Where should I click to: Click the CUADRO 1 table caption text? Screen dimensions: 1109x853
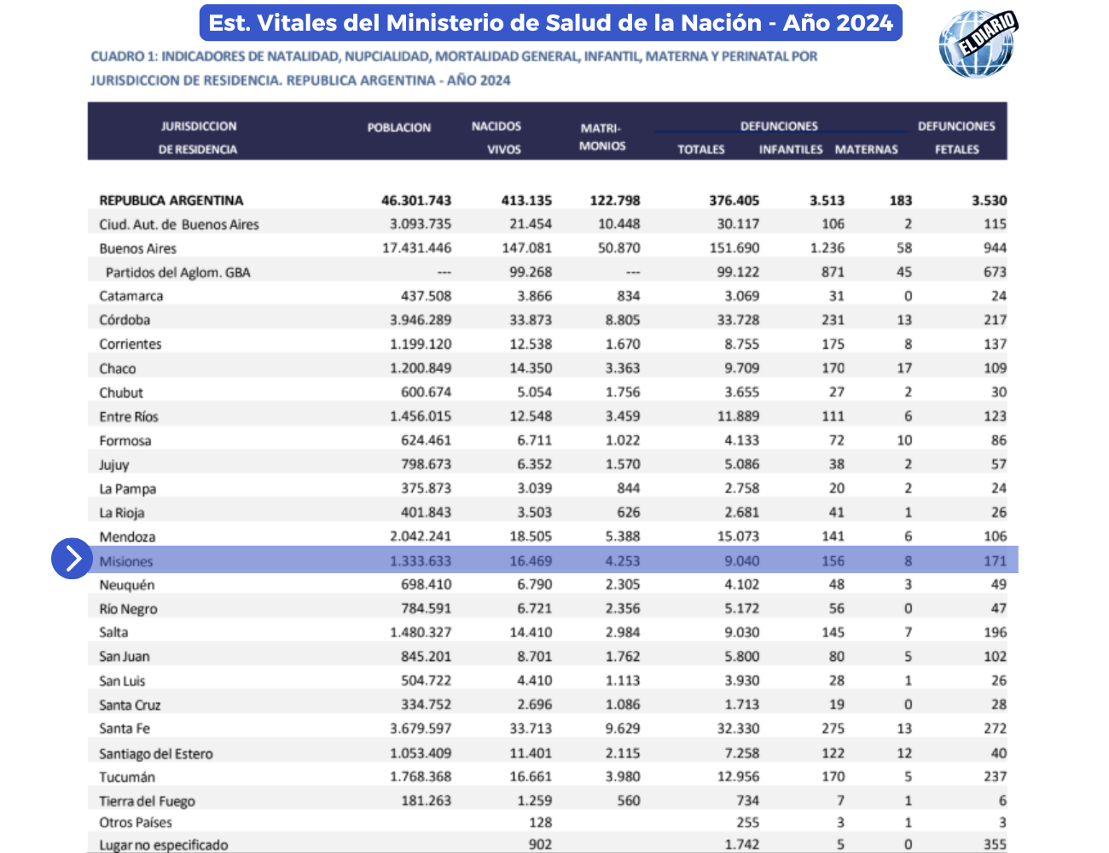454,68
